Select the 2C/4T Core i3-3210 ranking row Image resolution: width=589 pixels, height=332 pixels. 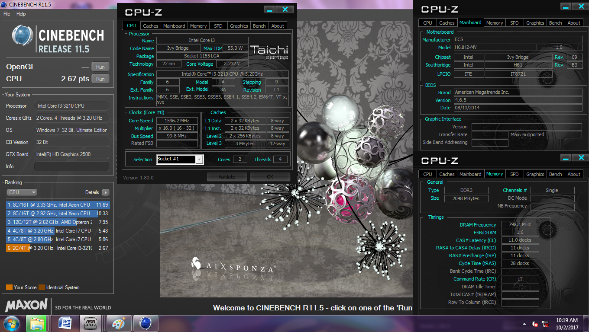click(58, 248)
